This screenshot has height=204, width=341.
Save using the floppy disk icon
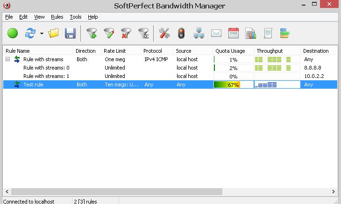point(70,33)
